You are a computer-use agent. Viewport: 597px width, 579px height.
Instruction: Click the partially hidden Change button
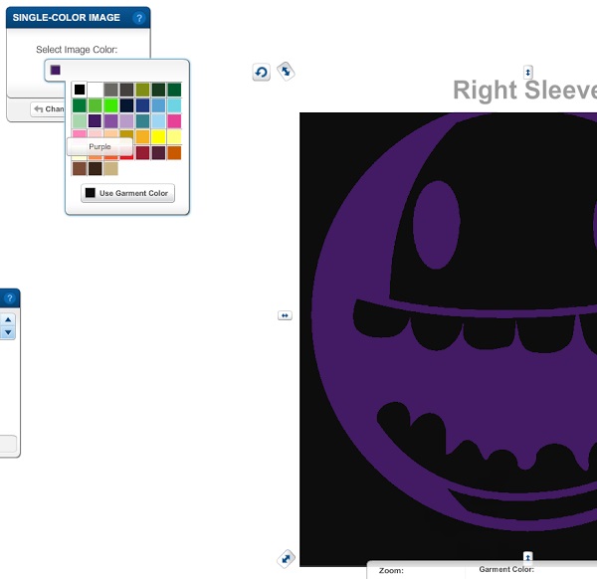click(x=48, y=109)
